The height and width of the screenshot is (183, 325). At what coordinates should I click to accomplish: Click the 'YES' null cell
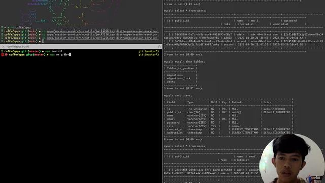[x=213, y=126]
